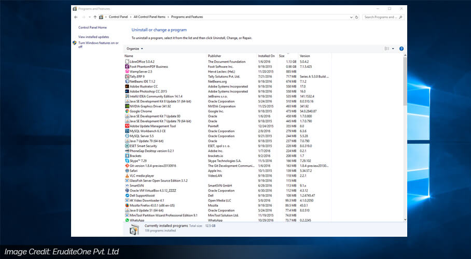Click the WhatsApp program icon

tap(127, 220)
